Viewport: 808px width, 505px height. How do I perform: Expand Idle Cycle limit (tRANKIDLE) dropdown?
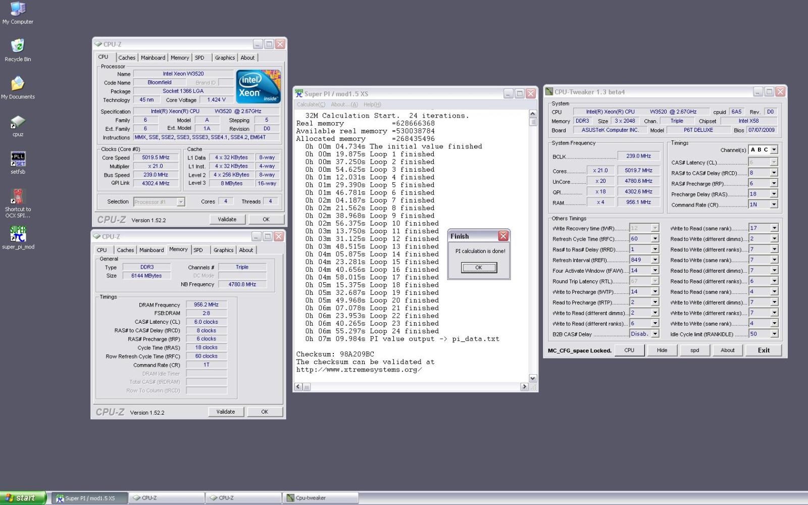click(x=774, y=334)
